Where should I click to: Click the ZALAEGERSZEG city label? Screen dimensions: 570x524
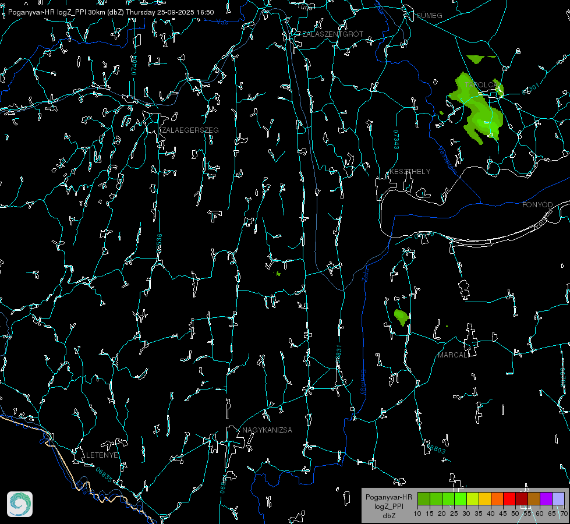pos(190,130)
